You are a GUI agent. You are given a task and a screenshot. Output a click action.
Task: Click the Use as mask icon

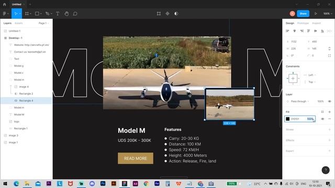(176, 14)
